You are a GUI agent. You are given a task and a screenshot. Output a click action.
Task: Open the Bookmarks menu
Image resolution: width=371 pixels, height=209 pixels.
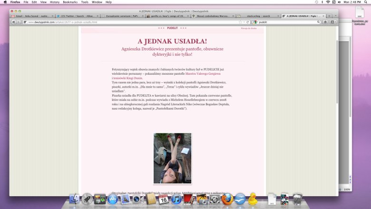70,2
